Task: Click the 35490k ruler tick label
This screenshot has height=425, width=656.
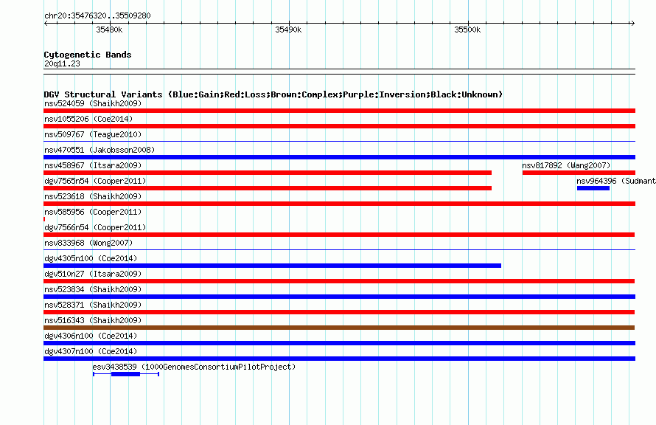Action: (288, 30)
